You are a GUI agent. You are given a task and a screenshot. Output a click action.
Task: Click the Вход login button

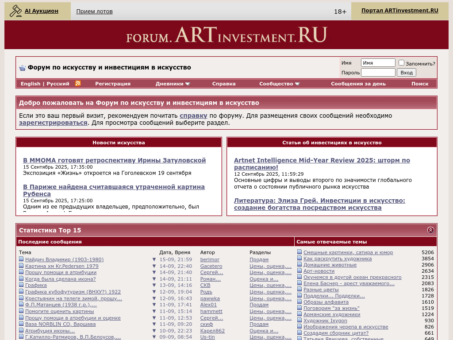[406, 73]
